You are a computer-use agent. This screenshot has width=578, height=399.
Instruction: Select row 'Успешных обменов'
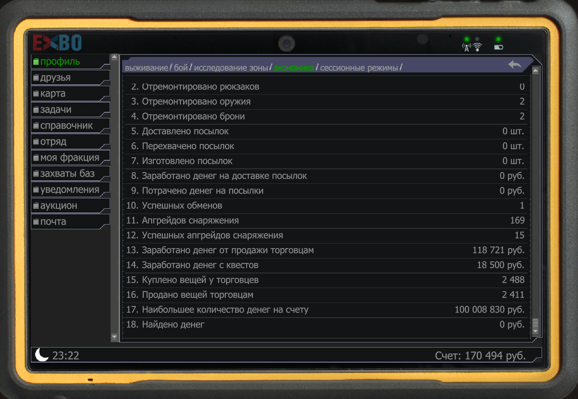[326, 206]
